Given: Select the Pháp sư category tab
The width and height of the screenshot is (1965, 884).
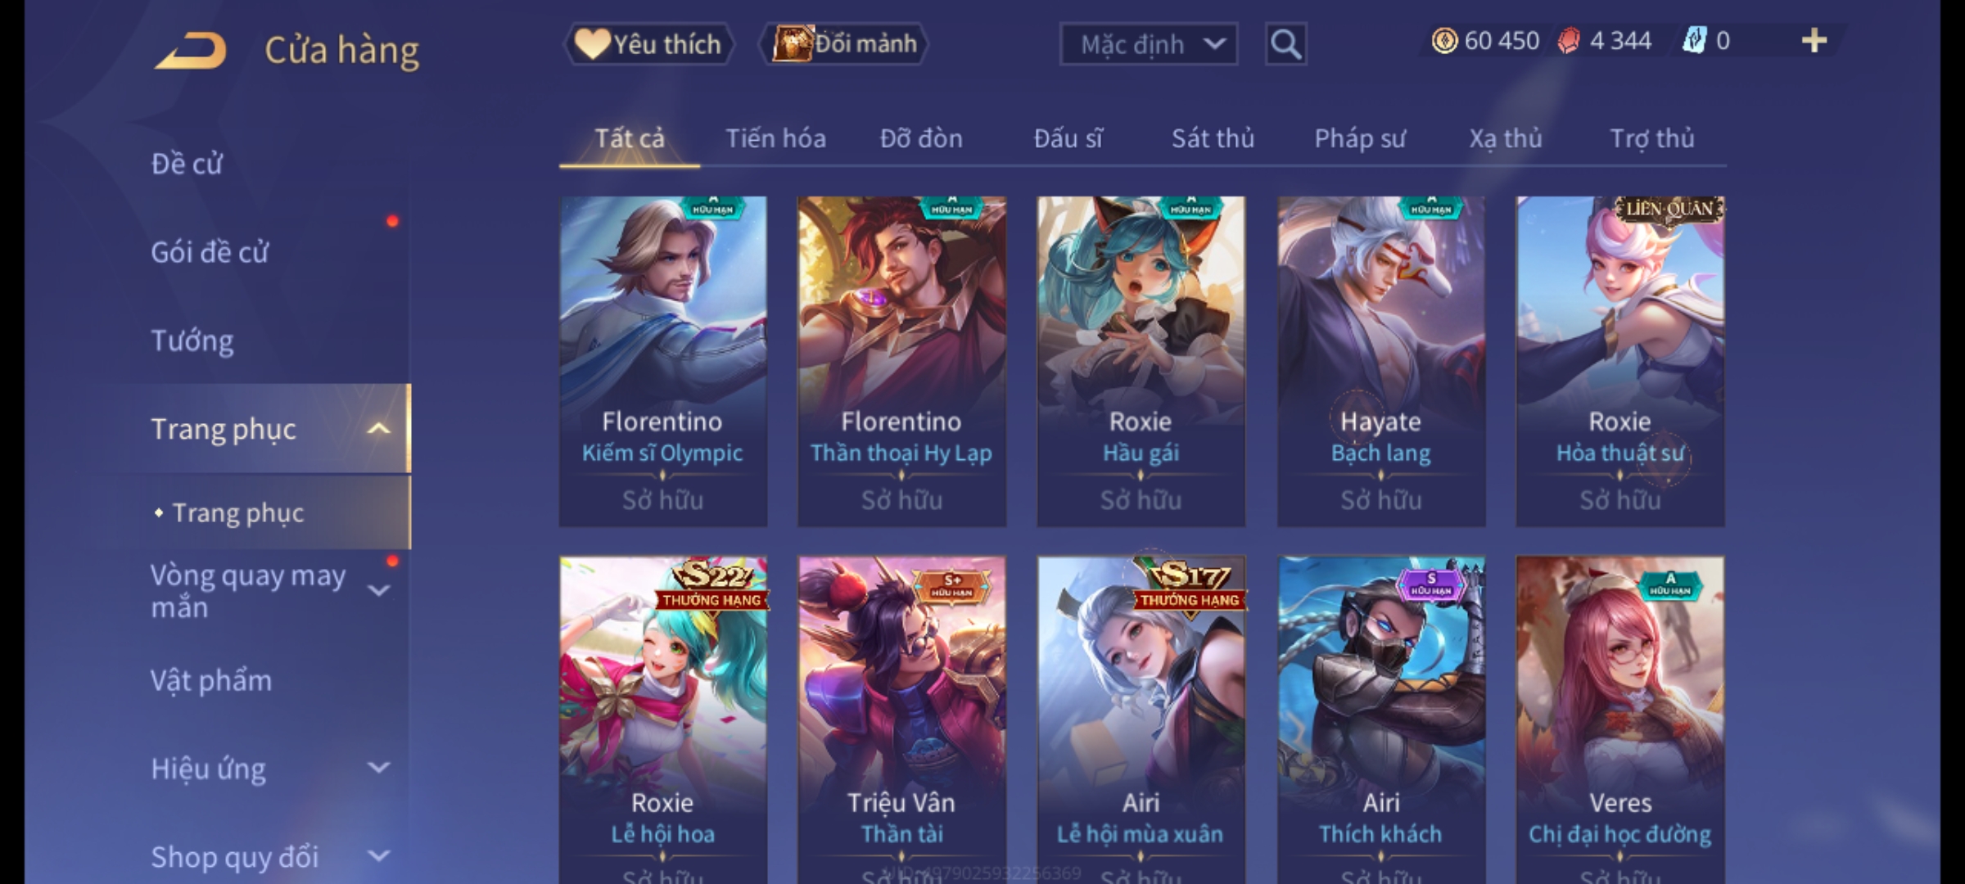Looking at the screenshot, I should point(1359,138).
